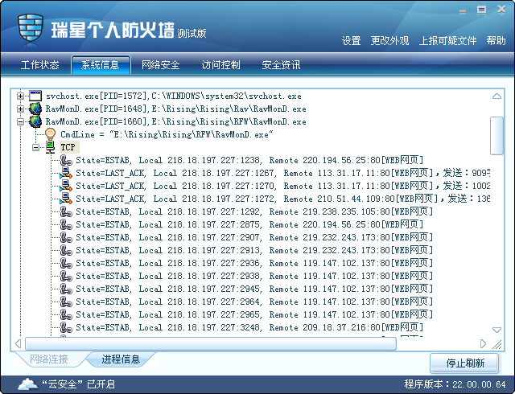Click the RavMonD.exe PID=1660 globe icon
The image size is (515, 394).
click(35, 121)
